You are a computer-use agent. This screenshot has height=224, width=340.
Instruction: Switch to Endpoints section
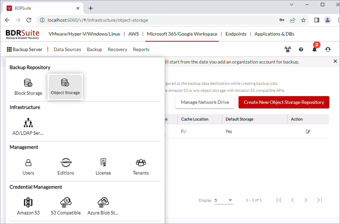tap(236, 34)
